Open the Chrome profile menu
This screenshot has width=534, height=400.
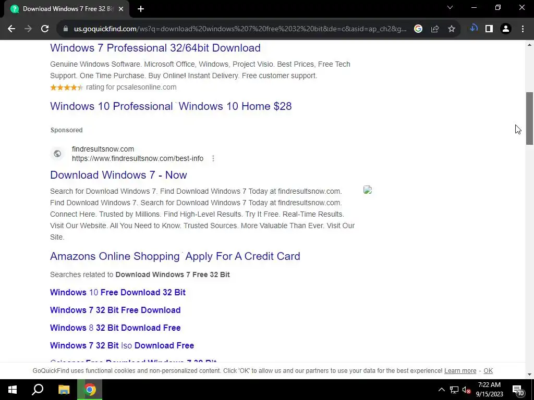506,29
